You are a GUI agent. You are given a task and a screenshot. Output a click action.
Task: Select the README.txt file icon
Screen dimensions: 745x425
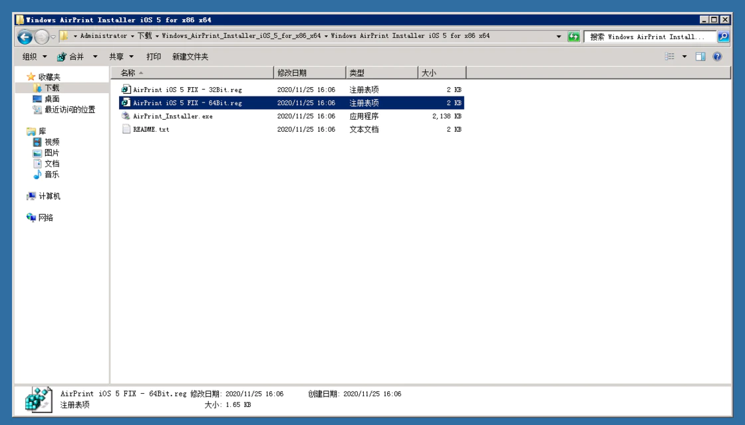pos(126,129)
